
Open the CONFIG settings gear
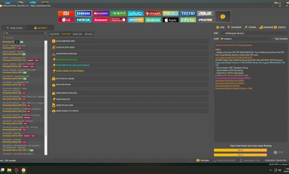tap(280, 27)
